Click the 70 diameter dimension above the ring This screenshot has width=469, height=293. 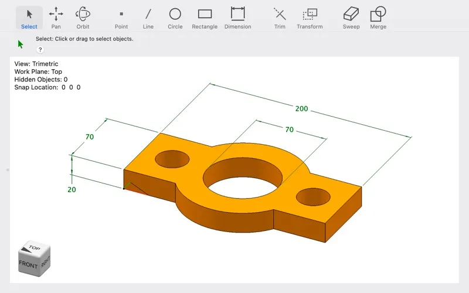pos(289,130)
